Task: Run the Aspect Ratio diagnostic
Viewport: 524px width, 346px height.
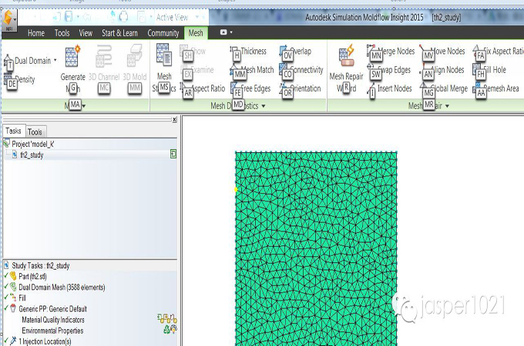Action: tap(203, 88)
